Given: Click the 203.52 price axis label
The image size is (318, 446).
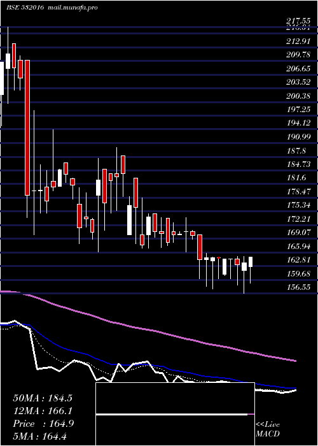Looking at the screenshot, I should pyautogui.click(x=298, y=82).
